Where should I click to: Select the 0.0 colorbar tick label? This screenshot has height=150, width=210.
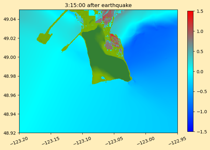pyautogui.click(x=200, y=71)
